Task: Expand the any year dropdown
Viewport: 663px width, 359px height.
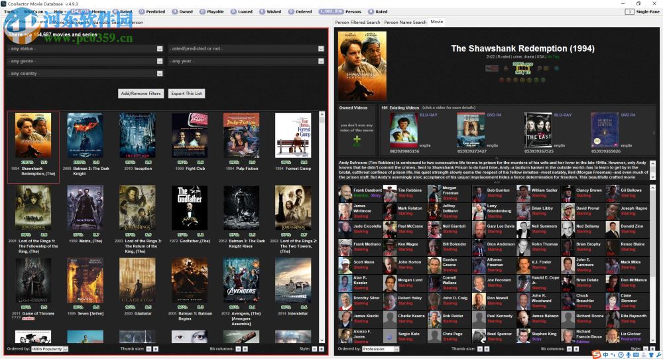Action: tap(247, 61)
